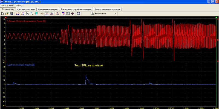Switch to the Осциллограф tab
The height and width of the screenshot is (109, 219).
8,9
